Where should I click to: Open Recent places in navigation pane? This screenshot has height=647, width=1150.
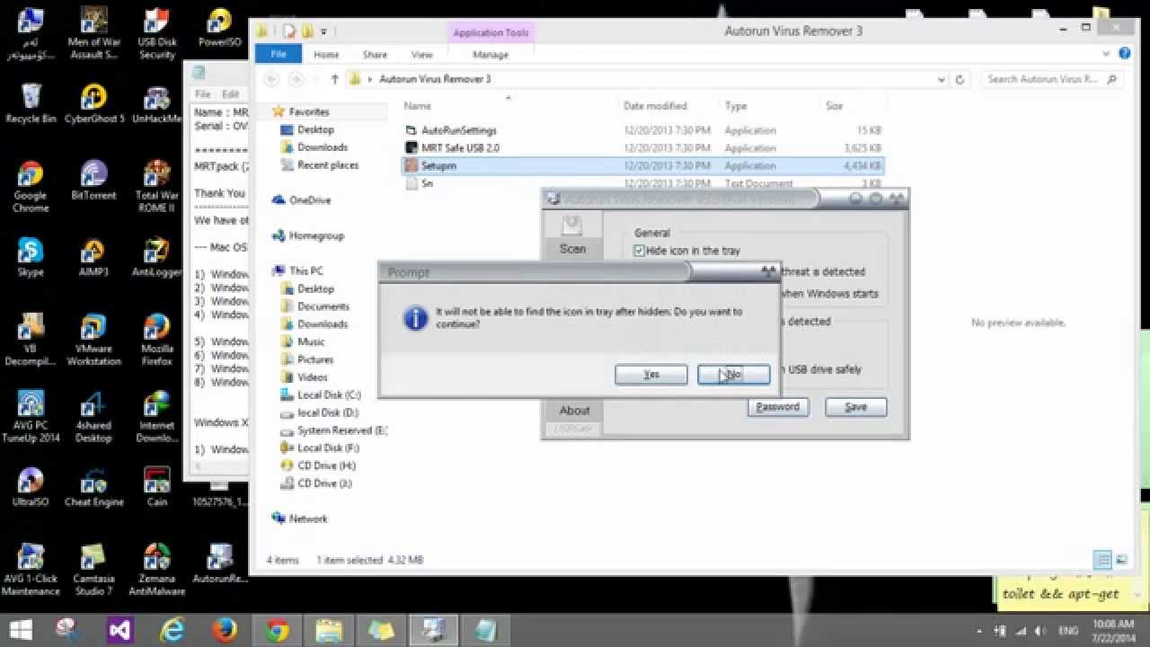pos(327,165)
